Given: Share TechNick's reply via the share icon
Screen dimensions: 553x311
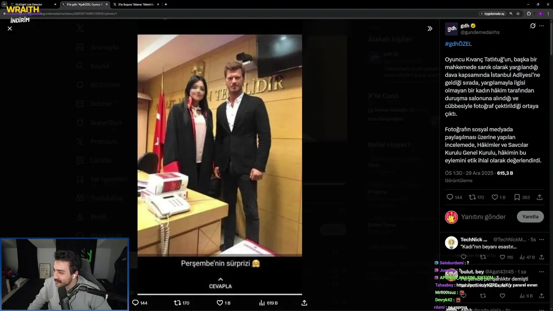Looking at the screenshot, I should [542, 257].
